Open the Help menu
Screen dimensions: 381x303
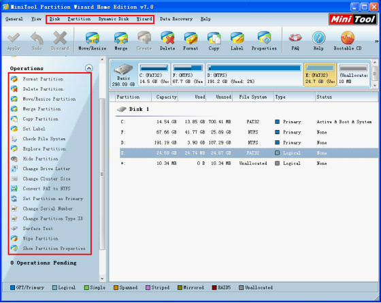[x=205, y=19]
